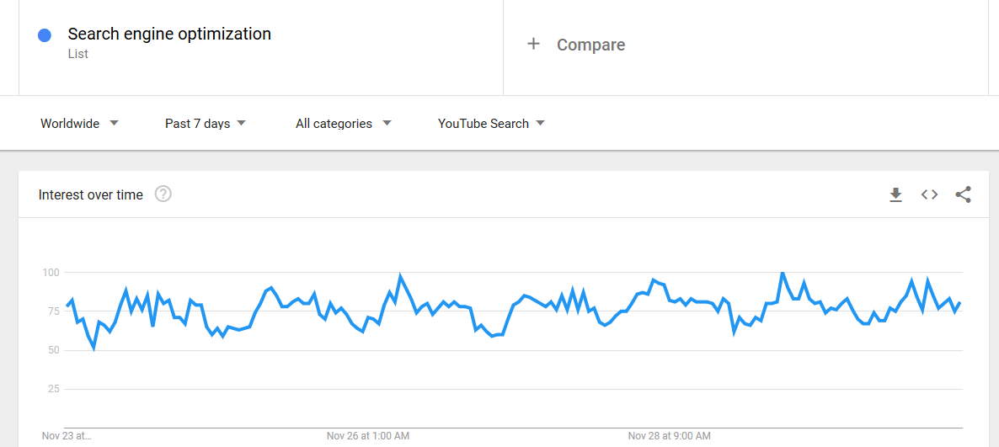The width and height of the screenshot is (999, 447).
Task: Open the help question mark icon
Action: (163, 194)
